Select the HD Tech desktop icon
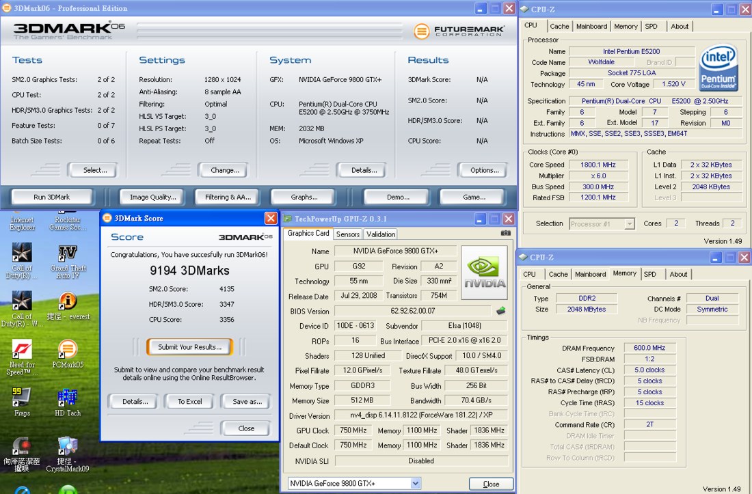Image resolution: width=752 pixels, height=494 pixels. tap(68, 402)
